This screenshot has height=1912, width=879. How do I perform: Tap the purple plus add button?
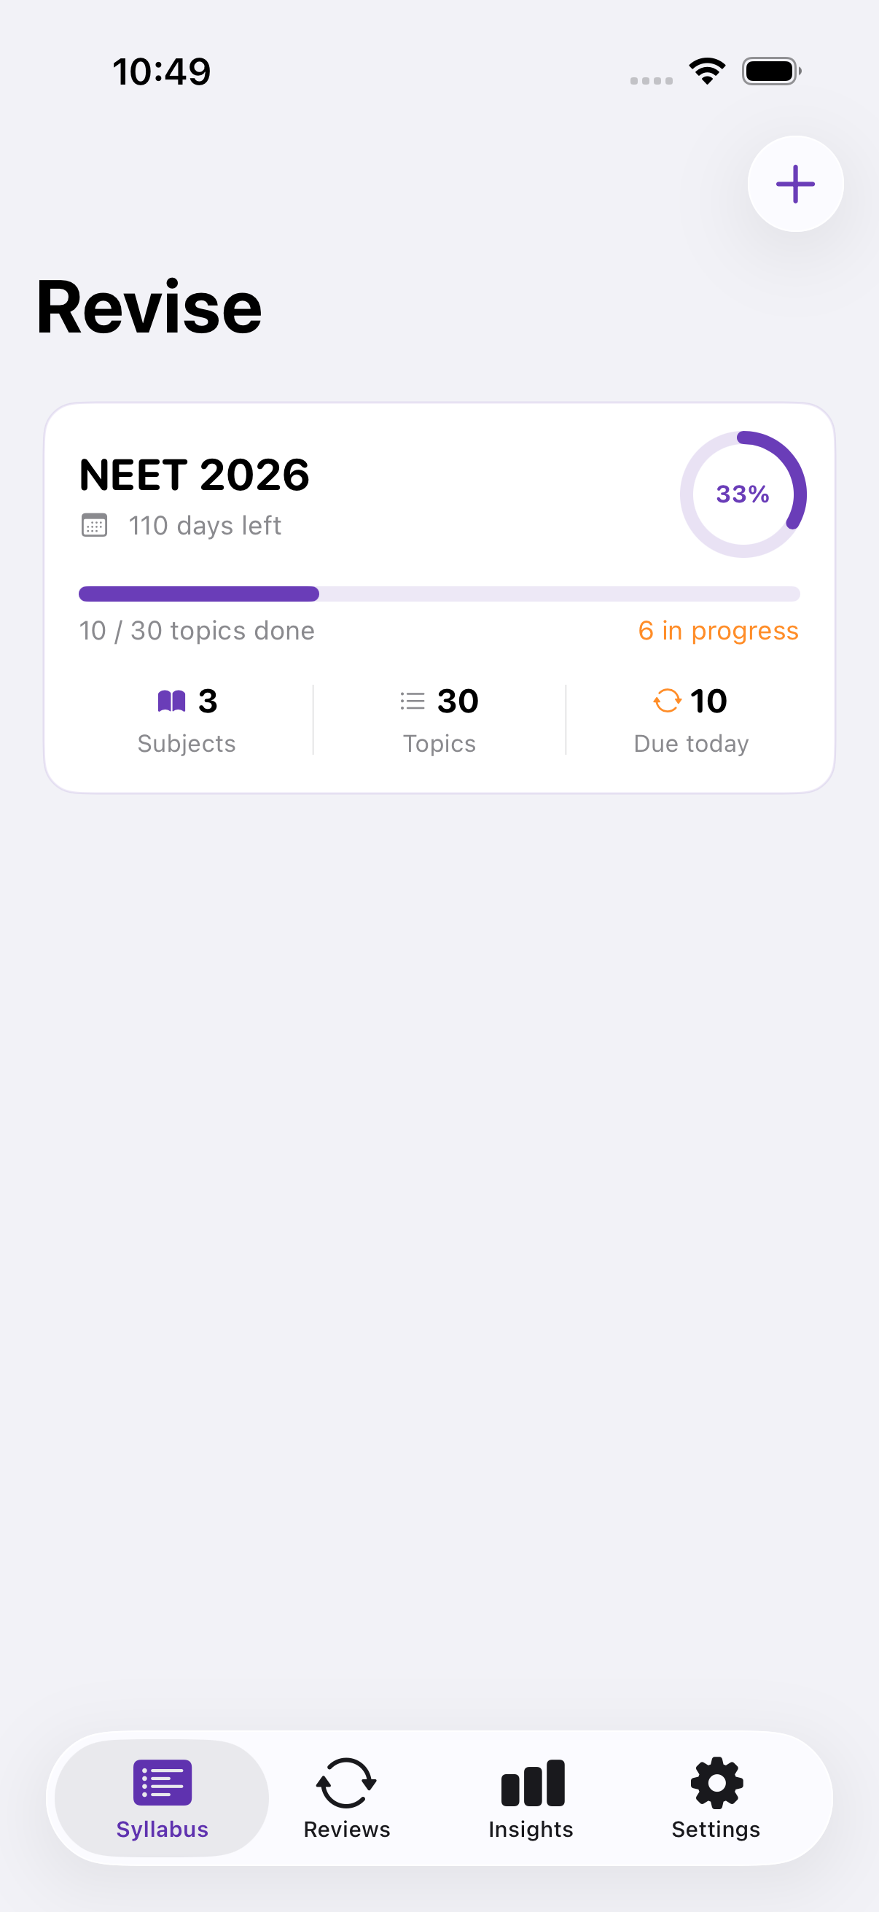coord(795,183)
